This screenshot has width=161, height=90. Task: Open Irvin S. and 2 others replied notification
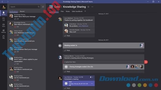click(x=26, y=61)
